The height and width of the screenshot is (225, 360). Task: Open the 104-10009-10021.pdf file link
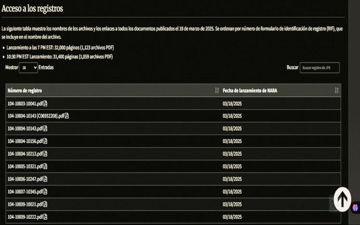[x=25, y=204]
